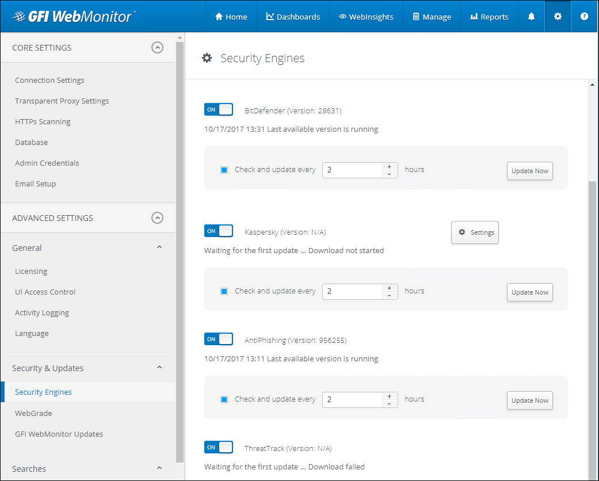Screen dimensions: 599x481
Task: Switch off the ThreatTrack engine toggle
Action: 219,448
